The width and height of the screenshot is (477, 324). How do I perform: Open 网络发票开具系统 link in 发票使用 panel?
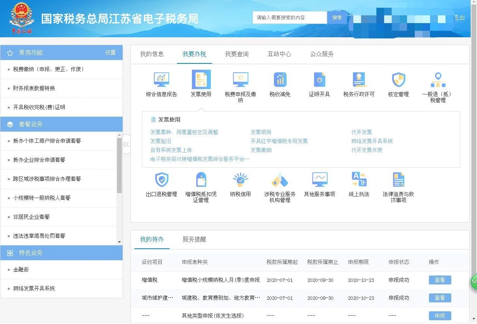point(372,141)
